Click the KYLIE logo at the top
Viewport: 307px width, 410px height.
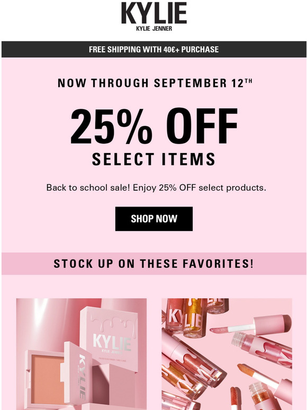point(154,13)
